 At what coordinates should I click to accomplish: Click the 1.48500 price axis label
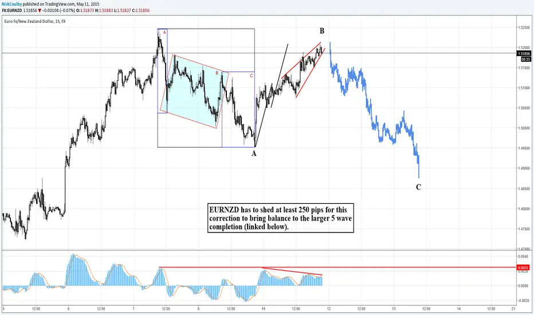click(524, 188)
